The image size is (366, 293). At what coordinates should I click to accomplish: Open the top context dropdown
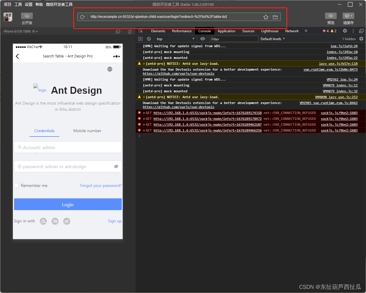click(x=175, y=39)
